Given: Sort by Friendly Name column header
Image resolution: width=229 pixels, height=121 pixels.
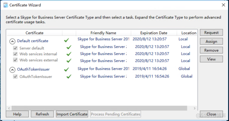Looking at the screenshot, I should pos(103,33).
